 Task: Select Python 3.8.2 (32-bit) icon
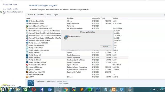pyautogui.click(x=27, y=67)
